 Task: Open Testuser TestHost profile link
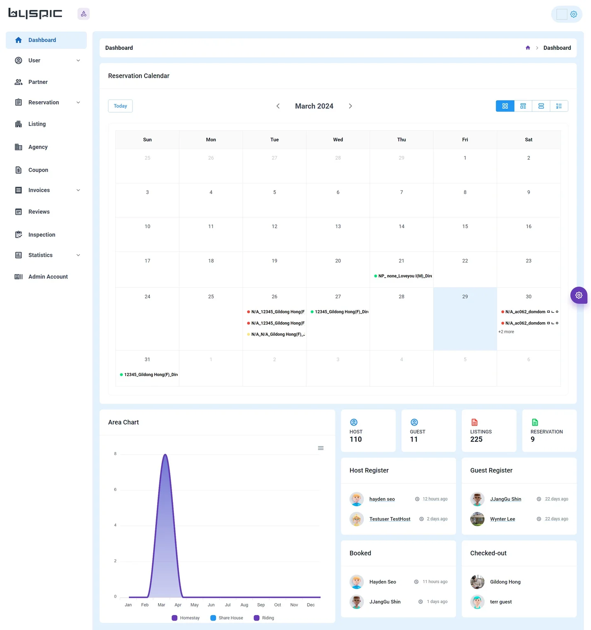coord(390,519)
